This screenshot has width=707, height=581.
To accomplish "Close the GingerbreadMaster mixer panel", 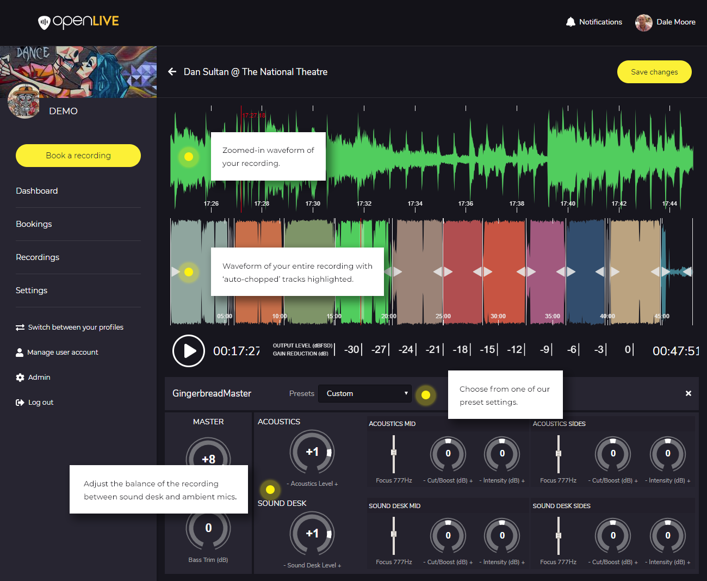I will pos(688,393).
